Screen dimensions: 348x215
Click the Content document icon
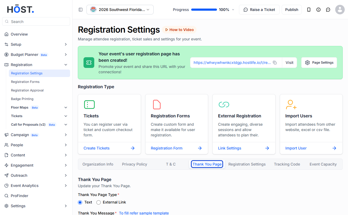click(6, 155)
